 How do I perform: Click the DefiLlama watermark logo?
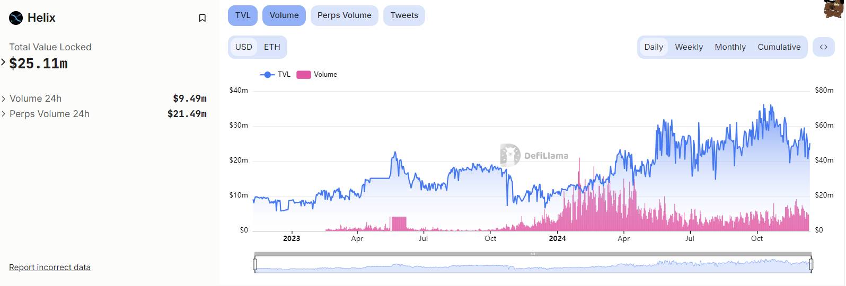click(510, 155)
